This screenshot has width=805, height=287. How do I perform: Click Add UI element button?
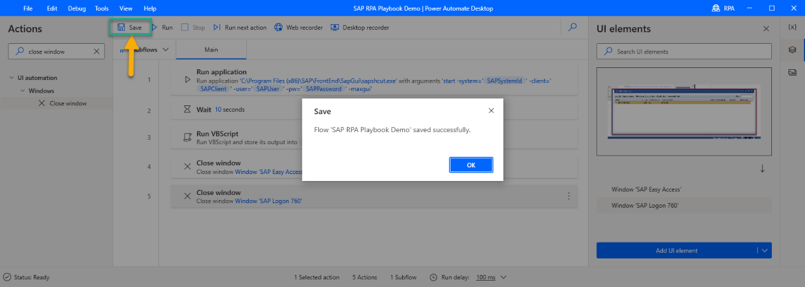pyautogui.click(x=676, y=251)
